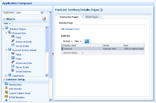156x103 pixels.
Task: Sort by the Object column header
Action: 113,45
